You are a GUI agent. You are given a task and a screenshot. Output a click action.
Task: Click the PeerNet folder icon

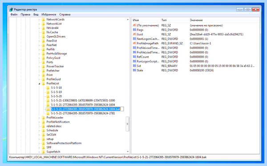click(44, 45)
